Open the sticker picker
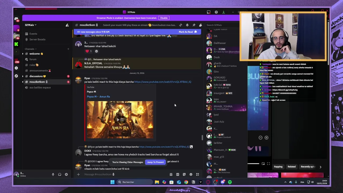Screen dimensions: 343x193 [184, 175]
